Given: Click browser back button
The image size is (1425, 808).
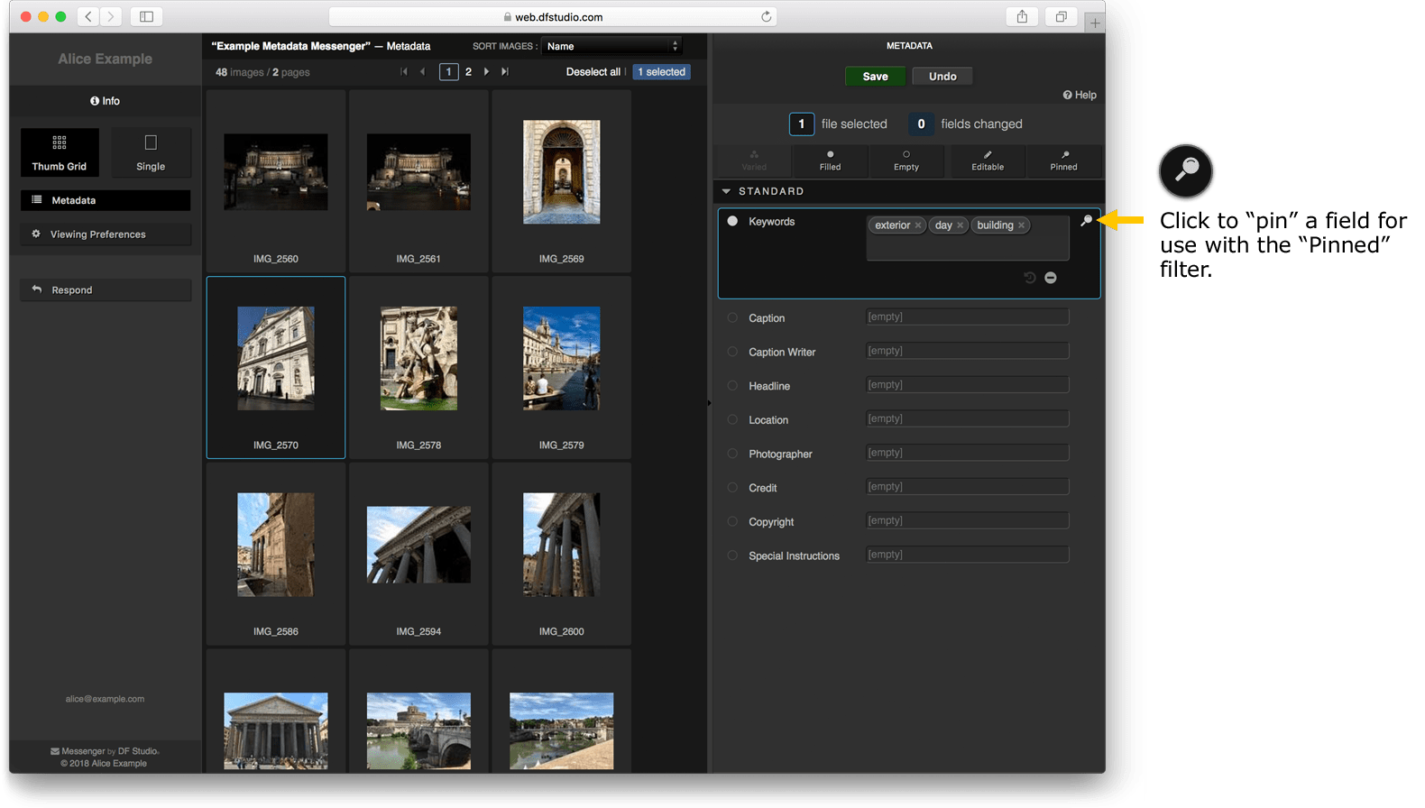Looking at the screenshot, I should point(88,16).
